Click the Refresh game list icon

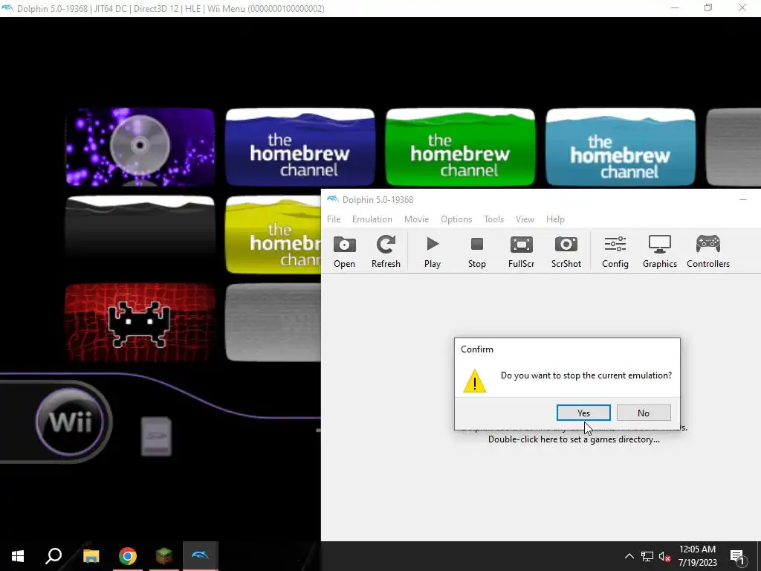[x=386, y=251]
